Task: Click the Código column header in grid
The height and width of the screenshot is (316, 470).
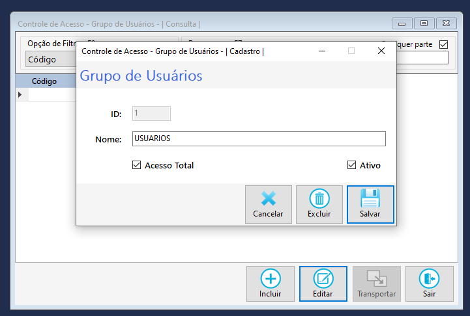Action: tap(46, 81)
